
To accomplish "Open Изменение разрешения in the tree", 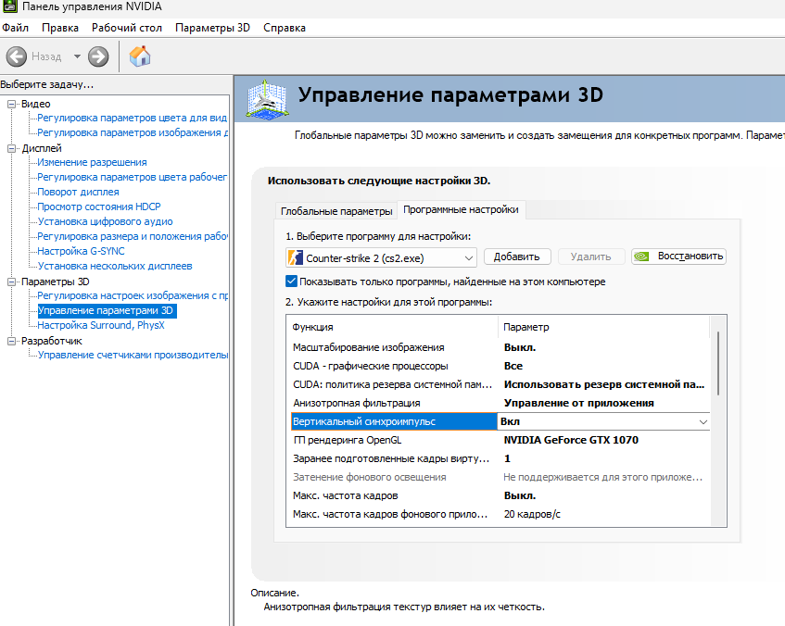I will (x=92, y=162).
